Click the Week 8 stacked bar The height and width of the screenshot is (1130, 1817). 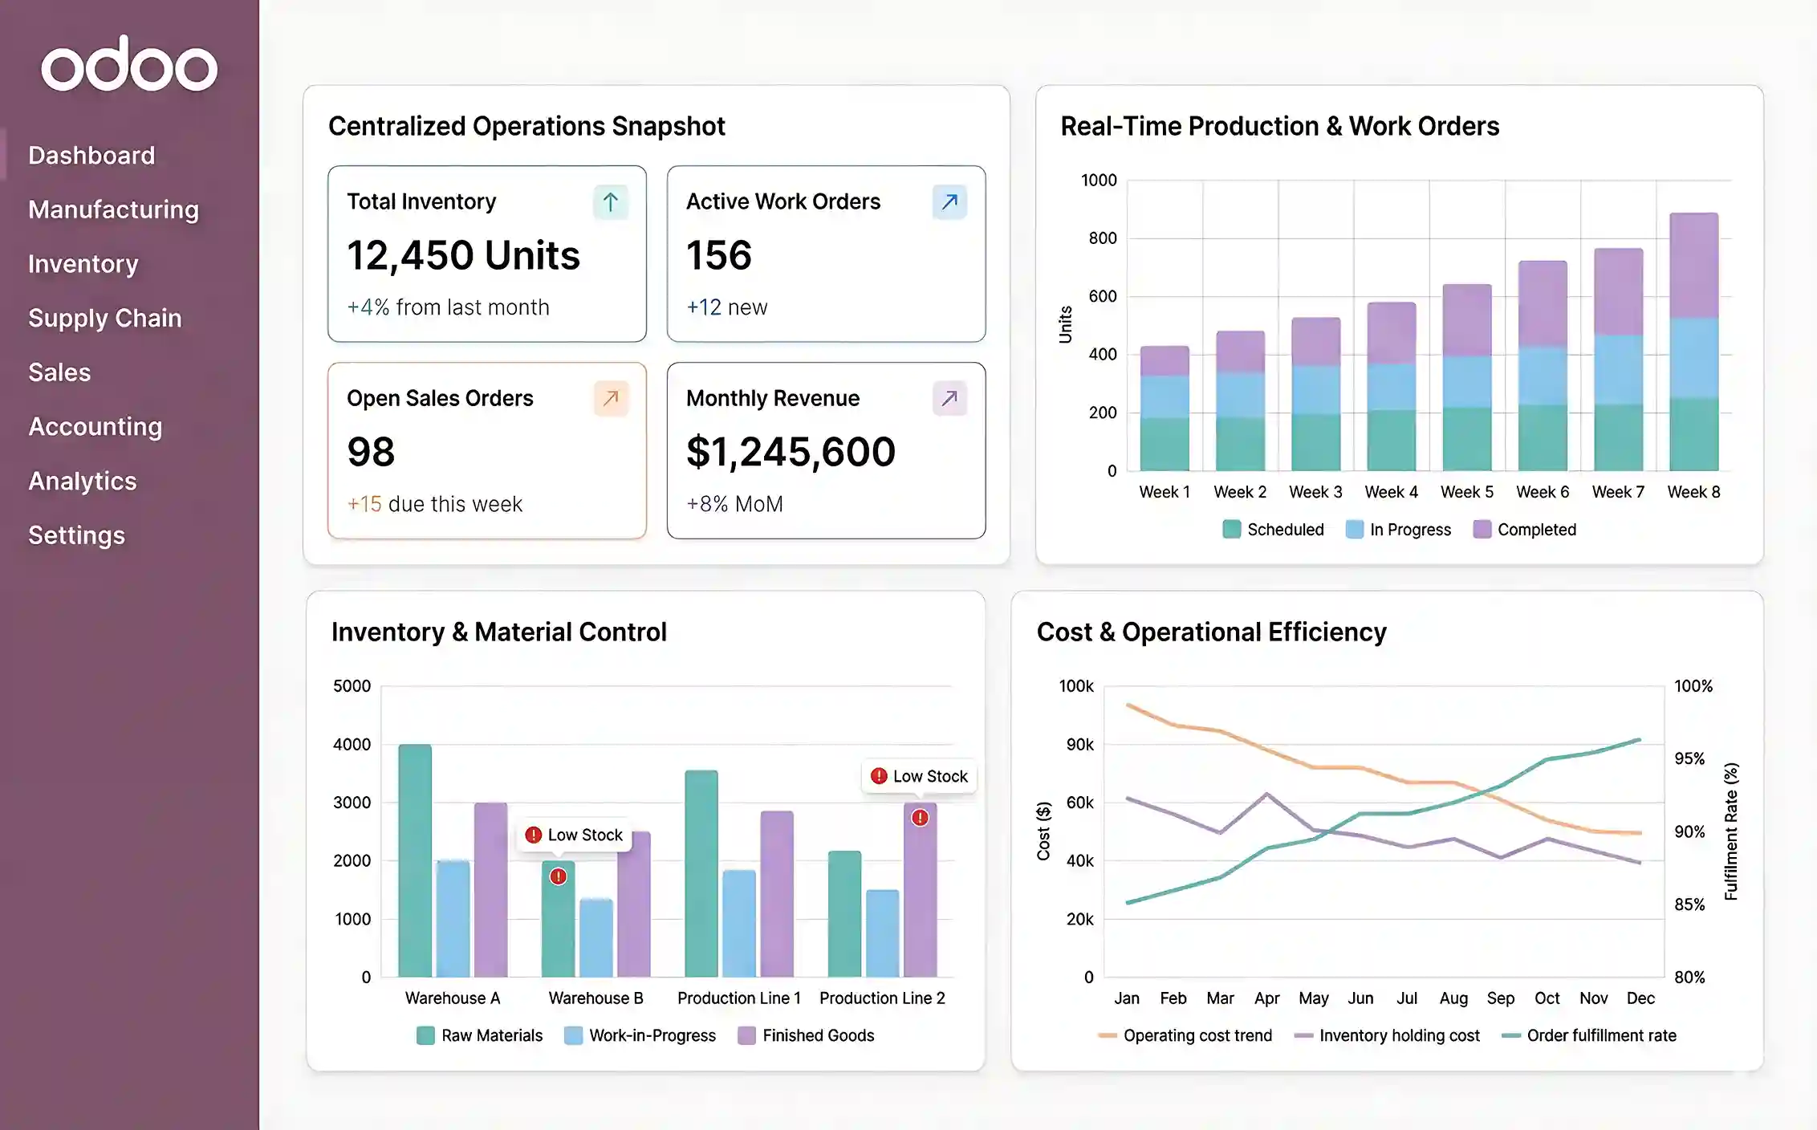1693,342
